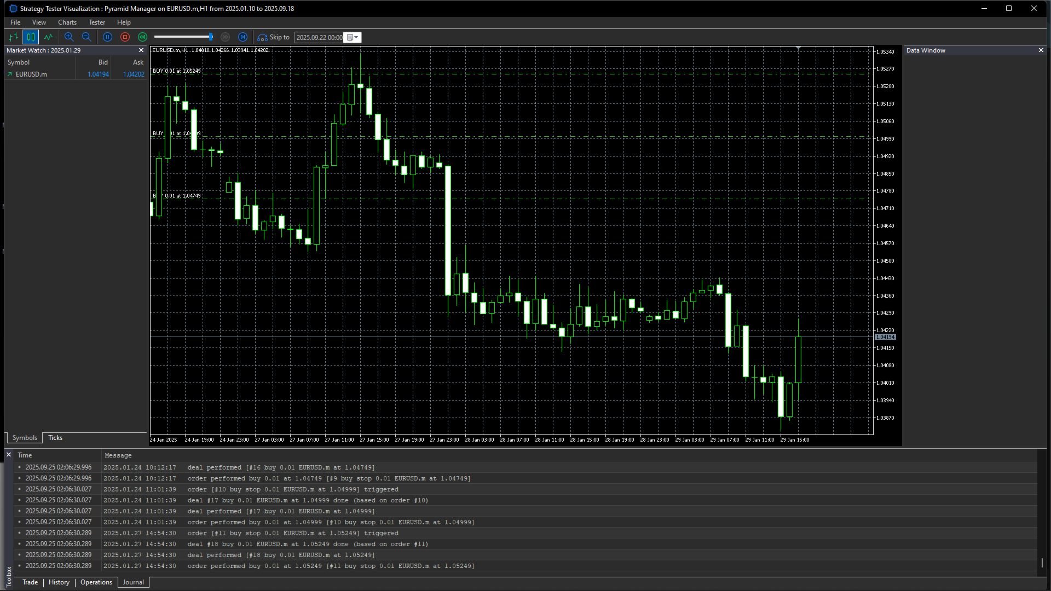The image size is (1051, 591).
Task: Close the Toolbox panel
Action: coord(9,455)
